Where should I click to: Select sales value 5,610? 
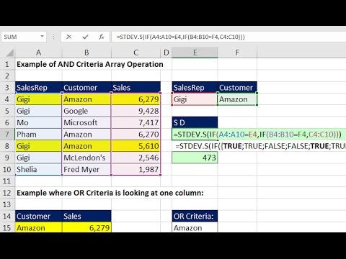coord(136,146)
